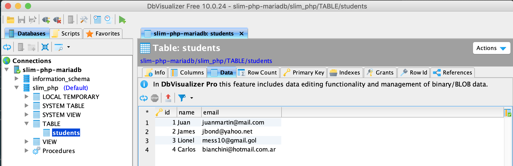The image size is (513, 166).
Task: Select the jbond@yahoo.net cell
Action: pos(241,131)
